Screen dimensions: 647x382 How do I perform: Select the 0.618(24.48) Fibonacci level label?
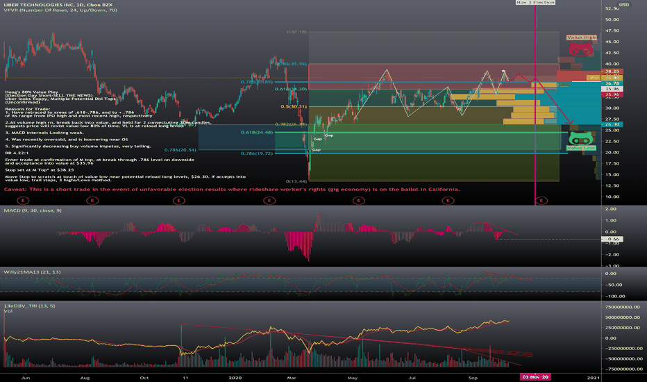click(257, 132)
